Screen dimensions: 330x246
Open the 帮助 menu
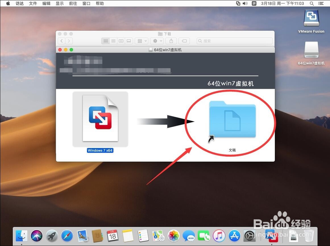pos(100,3)
